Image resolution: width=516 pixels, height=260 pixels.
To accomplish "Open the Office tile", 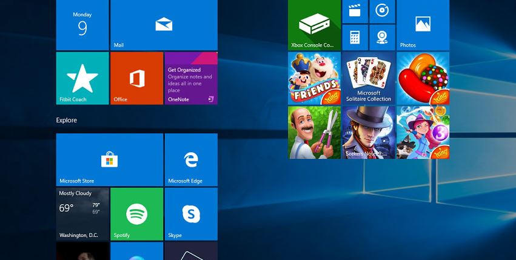I will pos(136,78).
